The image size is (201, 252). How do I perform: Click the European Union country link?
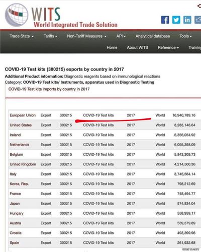click(x=23, y=115)
